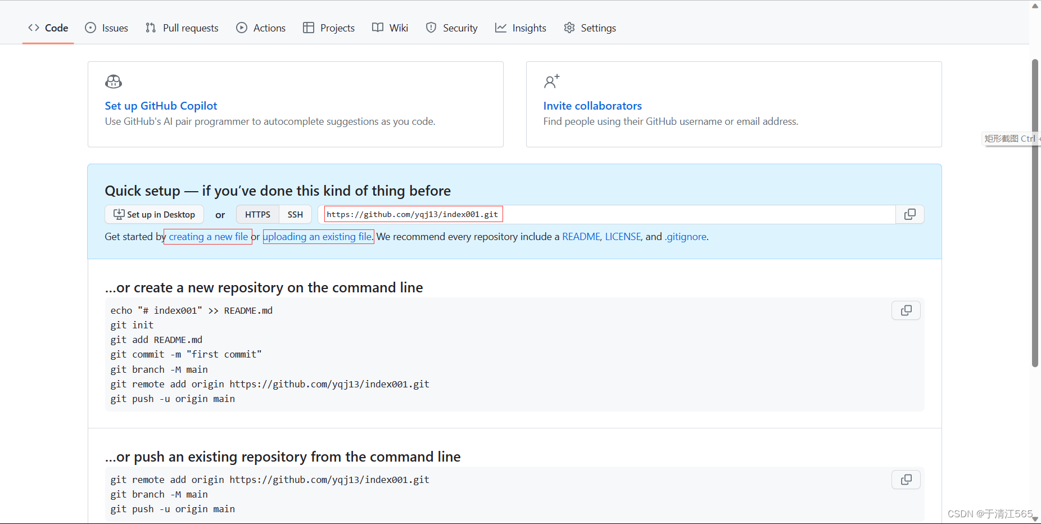The width and height of the screenshot is (1041, 524).
Task: Click the Issues circle icon
Action: click(90, 28)
